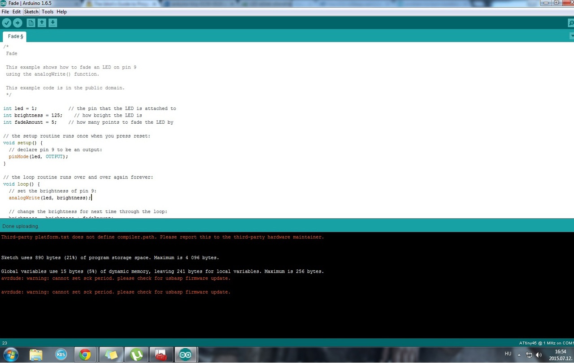The image size is (574, 363).
Task: Click the code "int brightness = 125;"
Action: (33, 115)
